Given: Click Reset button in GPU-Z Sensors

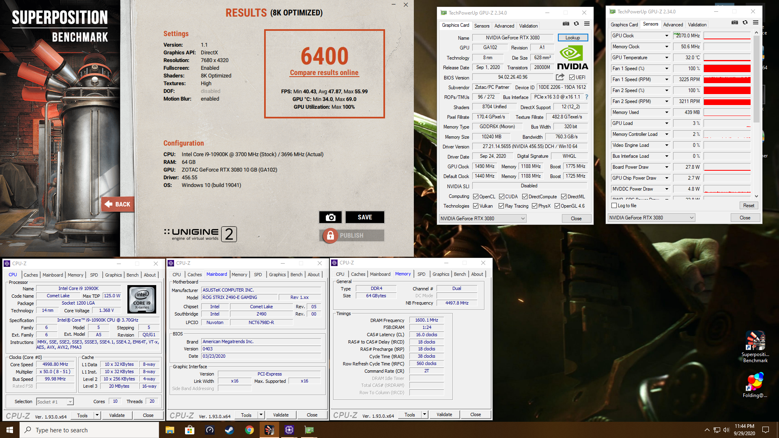Looking at the screenshot, I should (x=749, y=206).
